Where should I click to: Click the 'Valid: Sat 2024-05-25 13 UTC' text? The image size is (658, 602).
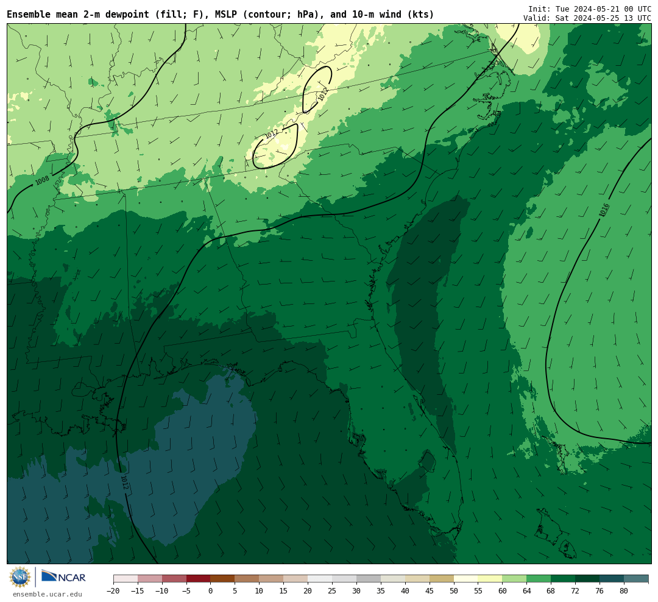587,18
